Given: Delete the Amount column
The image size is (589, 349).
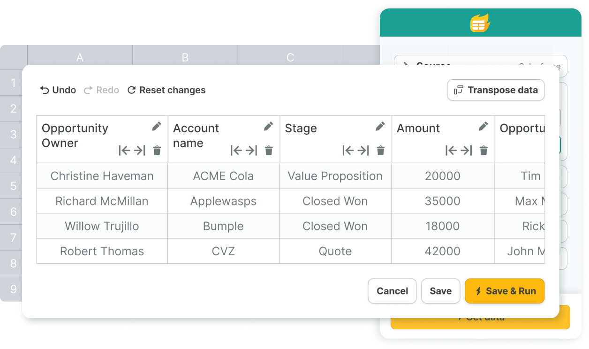Looking at the screenshot, I should [x=483, y=151].
